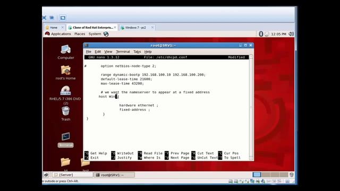Screen dimensions: 340x191
Task: Click the 'Where Is' nano shortcut label
Action: [152, 158]
